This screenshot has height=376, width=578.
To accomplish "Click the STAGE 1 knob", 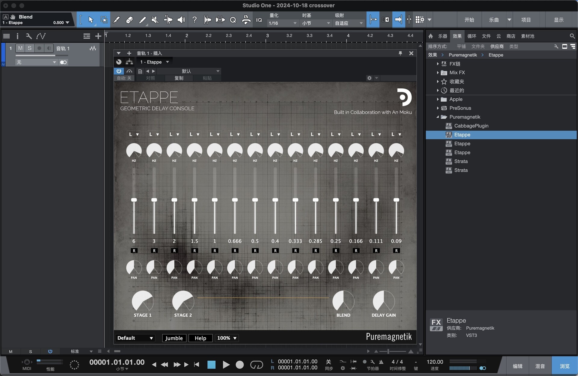I will click(x=143, y=301).
